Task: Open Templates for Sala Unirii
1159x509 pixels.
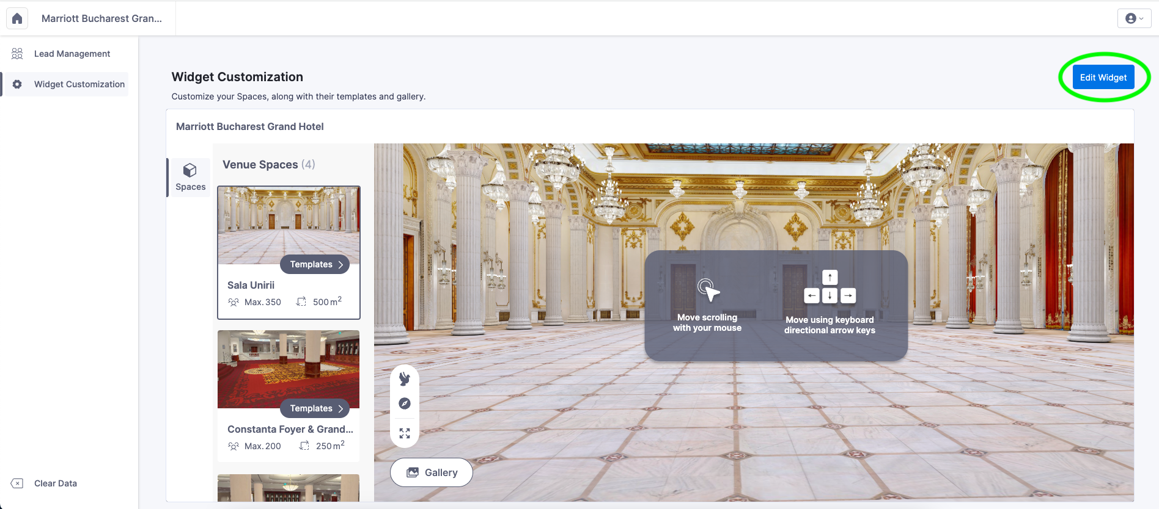Action: [315, 264]
